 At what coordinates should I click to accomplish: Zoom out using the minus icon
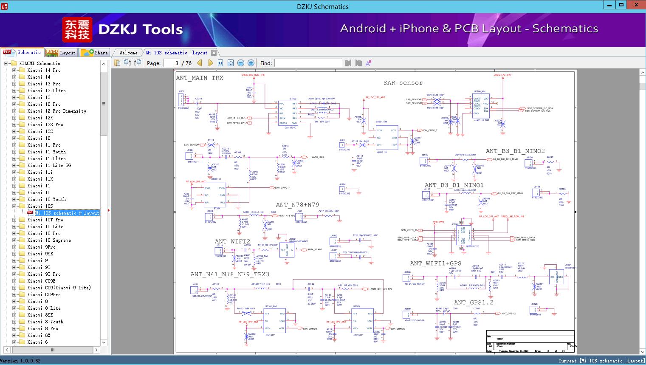click(x=240, y=62)
